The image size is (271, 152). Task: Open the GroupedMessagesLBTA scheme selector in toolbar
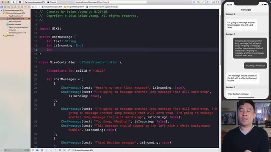coord(35,2)
